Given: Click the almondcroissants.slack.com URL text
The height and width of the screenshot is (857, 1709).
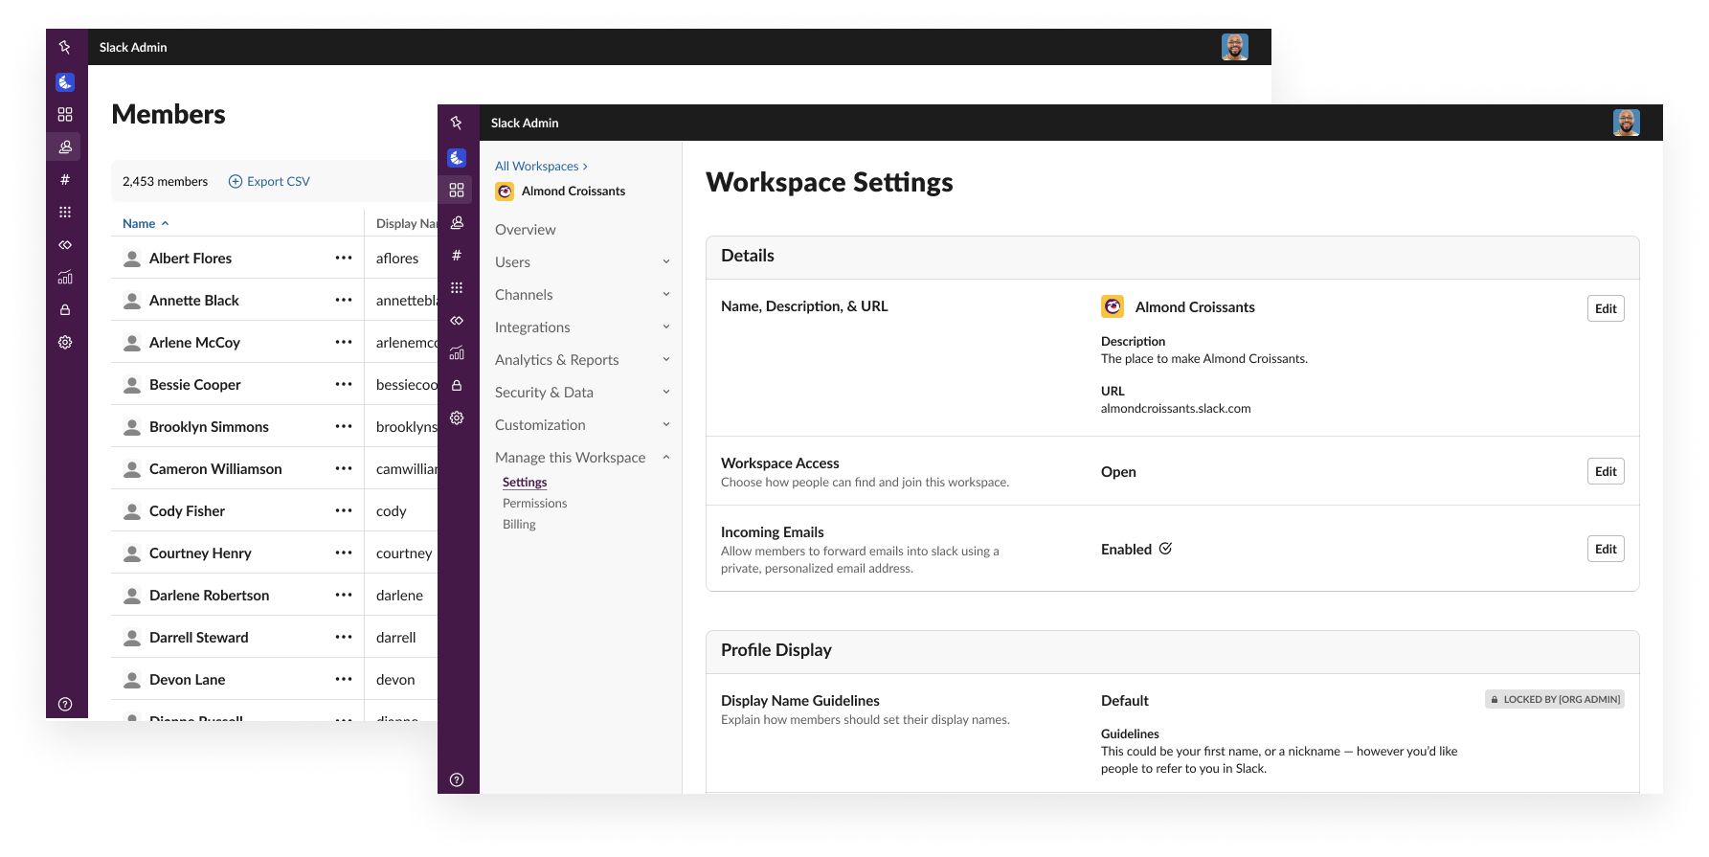Looking at the screenshot, I should [x=1176, y=409].
